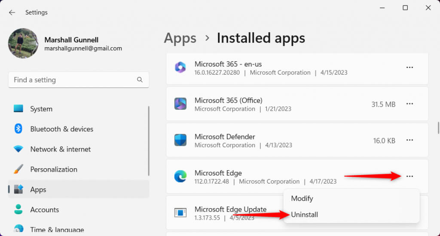440x236 pixels.
Task: Click the Microsoft Defender shield icon
Action: click(180, 140)
